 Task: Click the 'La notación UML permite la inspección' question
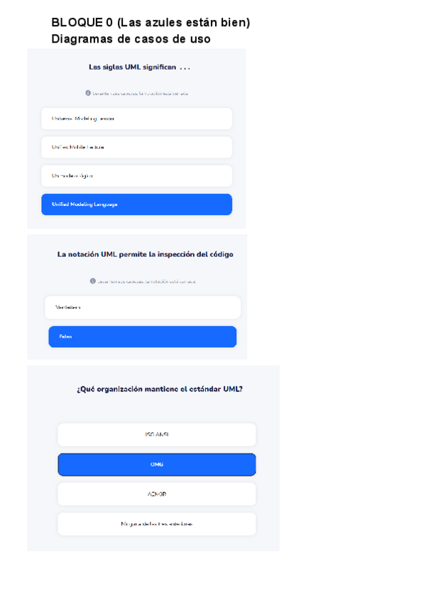(x=145, y=254)
